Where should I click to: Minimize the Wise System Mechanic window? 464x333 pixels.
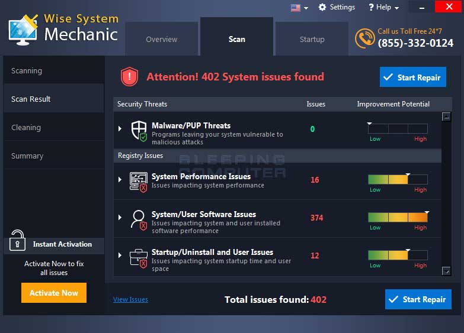point(422,7)
